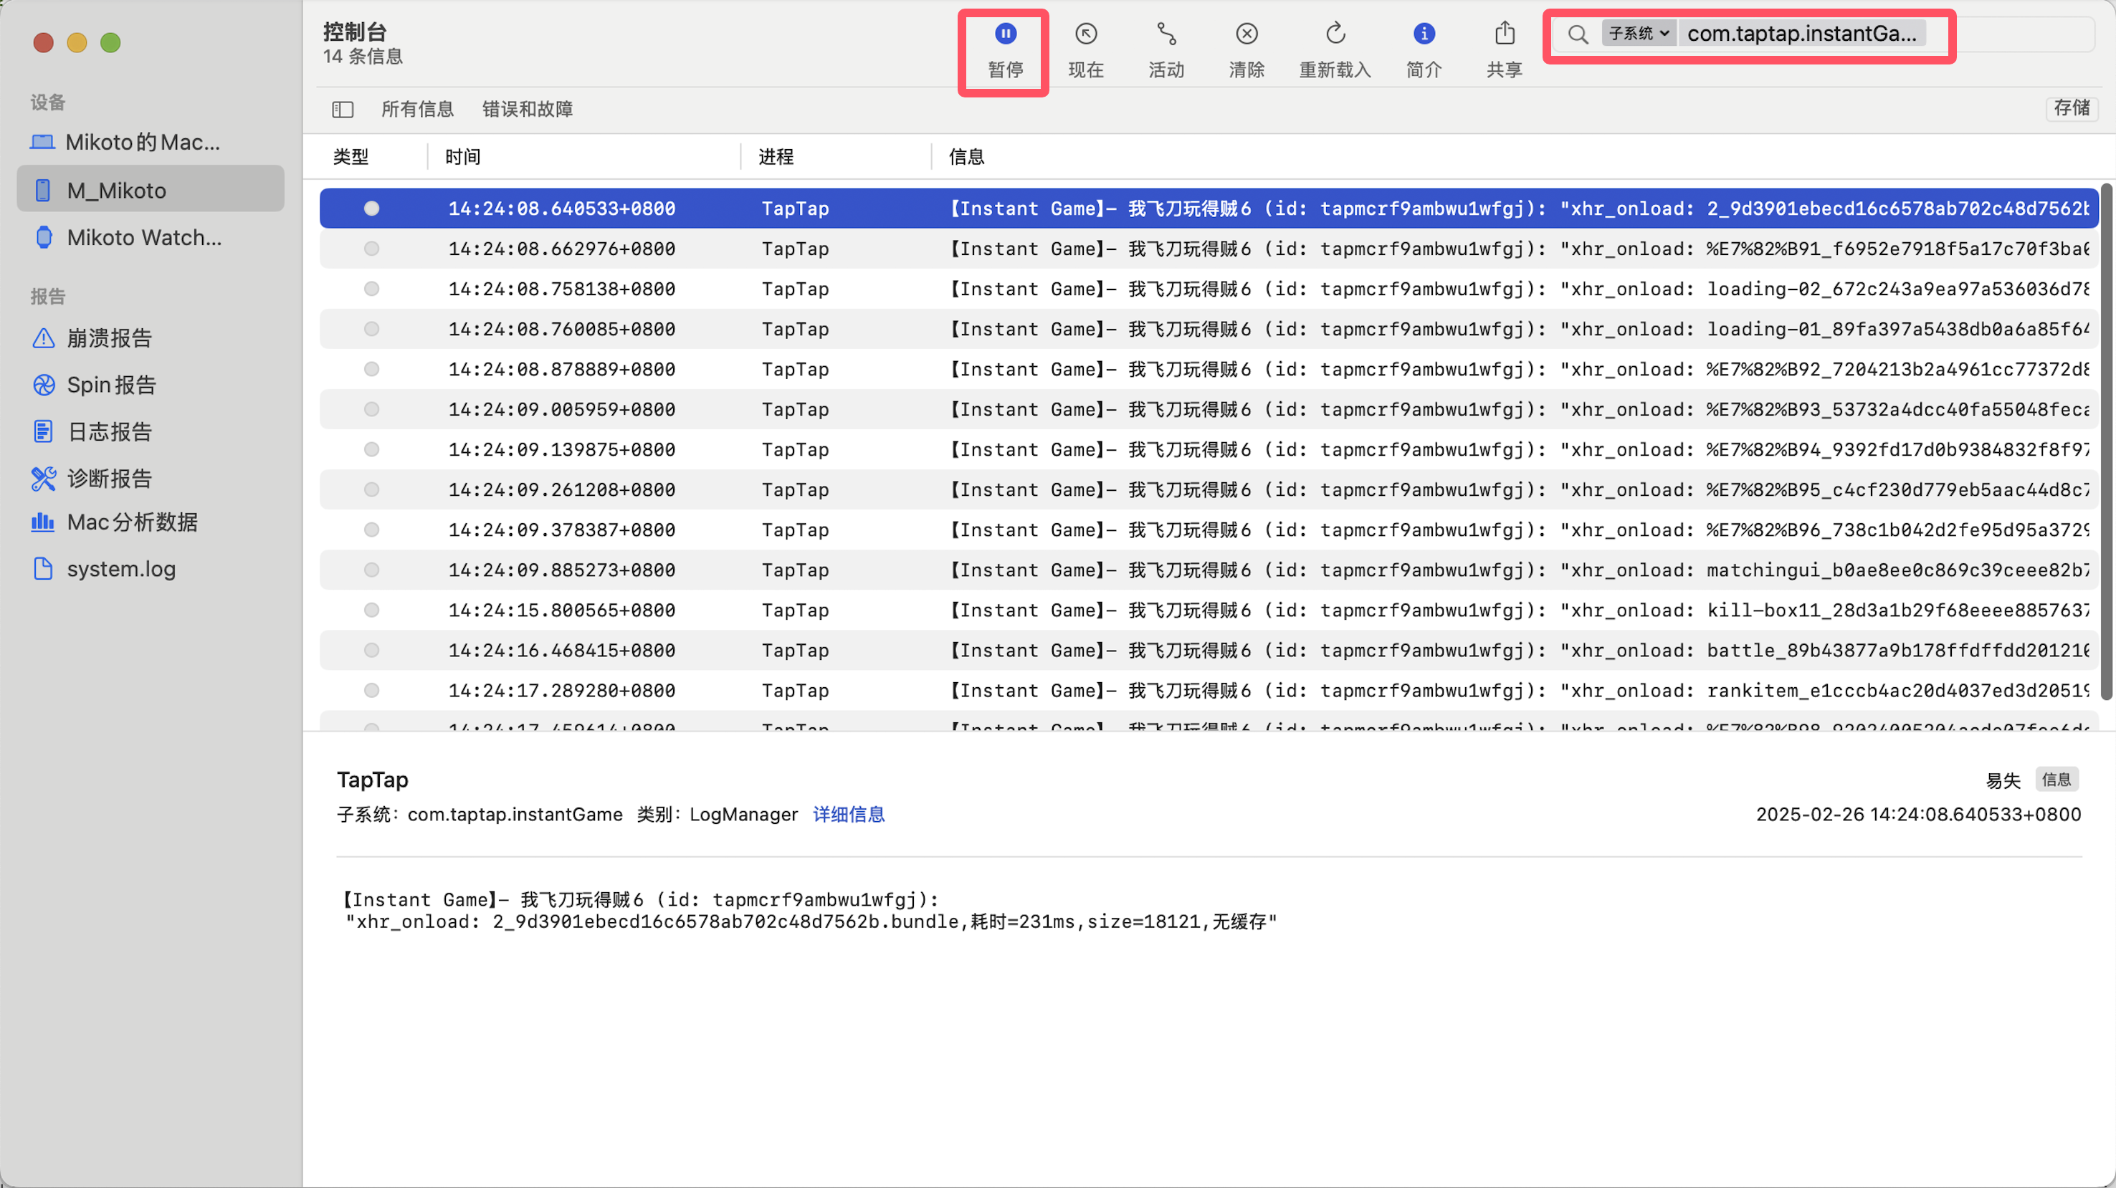Switch to 错误和故障 filter tab
Image resolution: width=2116 pixels, height=1188 pixels.
tap(528, 109)
